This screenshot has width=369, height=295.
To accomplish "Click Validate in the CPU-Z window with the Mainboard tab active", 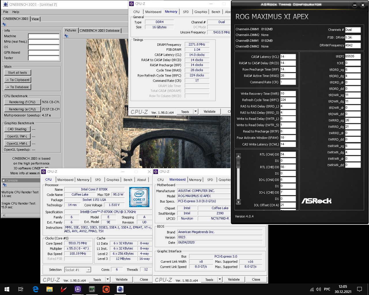I will click(234, 279).
